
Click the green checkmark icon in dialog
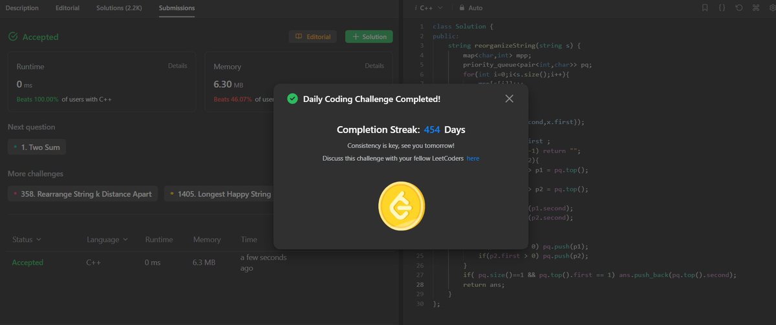coord(292,99)
